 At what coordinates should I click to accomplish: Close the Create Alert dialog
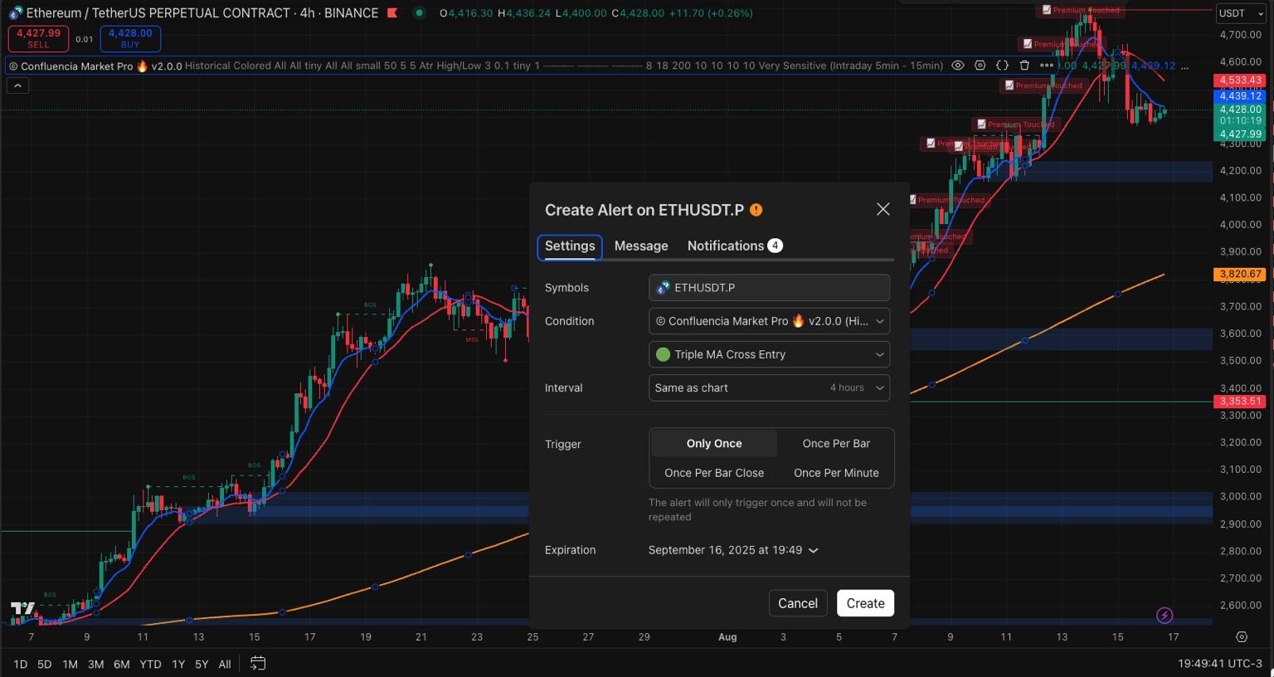pyautogui.click(x=883, y=209)
